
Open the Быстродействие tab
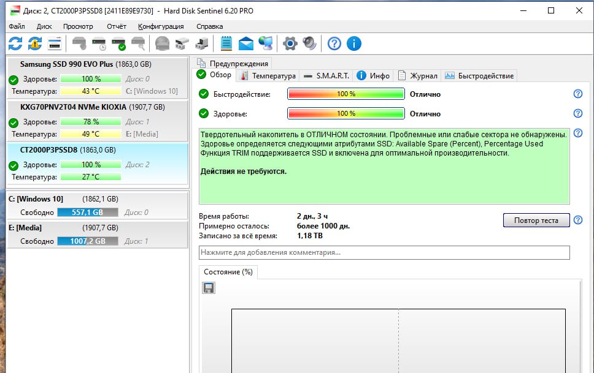[479, 76]
